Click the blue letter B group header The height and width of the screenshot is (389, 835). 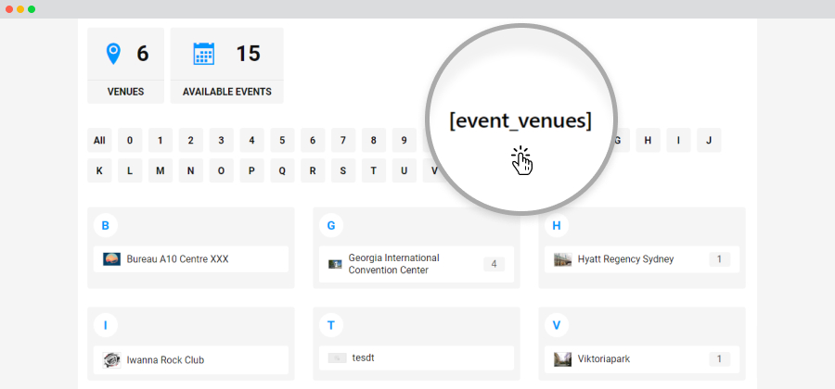point(106,225)
